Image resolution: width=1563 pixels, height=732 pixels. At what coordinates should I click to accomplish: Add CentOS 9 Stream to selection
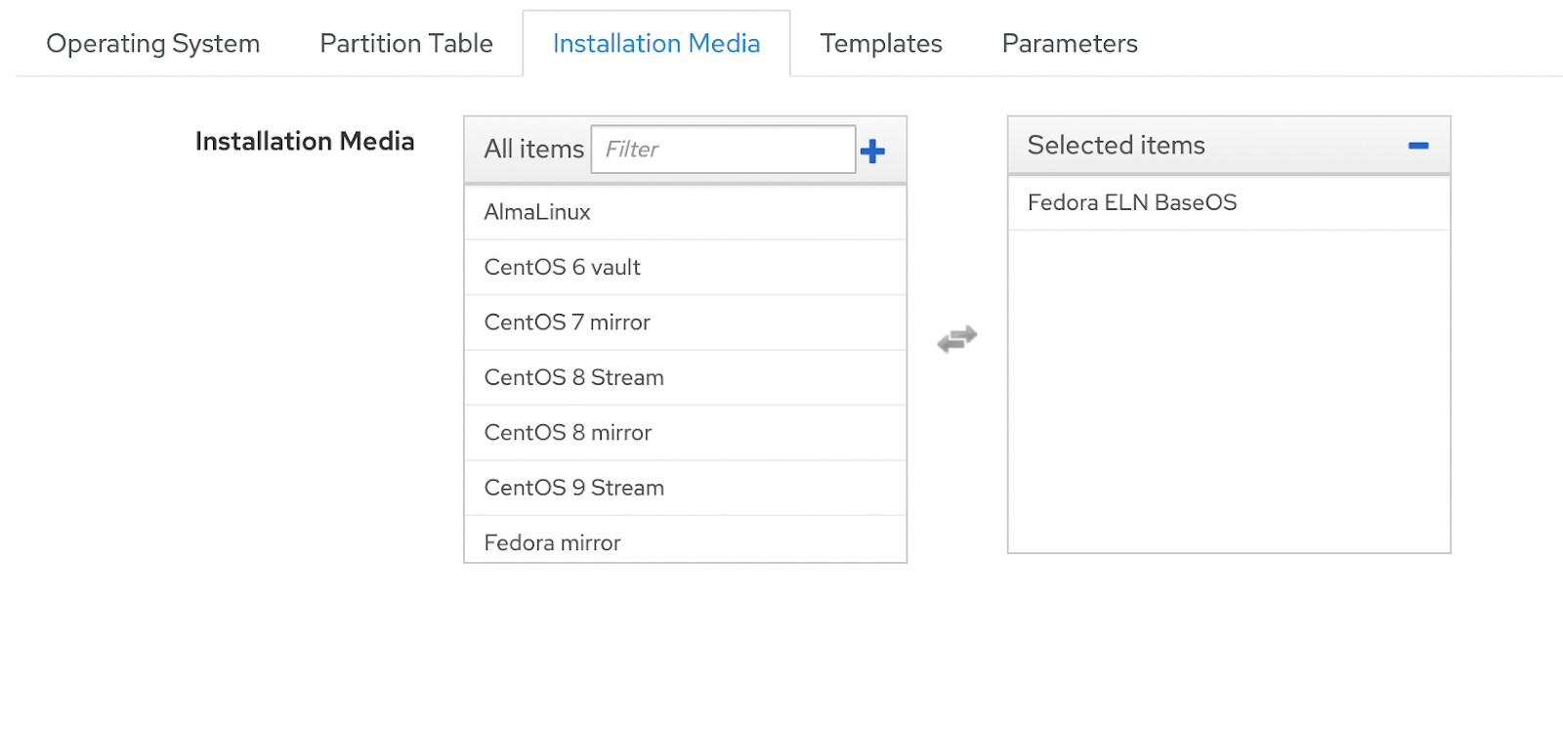[686, 488]
